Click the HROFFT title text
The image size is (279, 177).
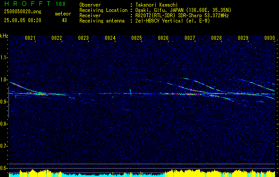[x=28, y=4]
